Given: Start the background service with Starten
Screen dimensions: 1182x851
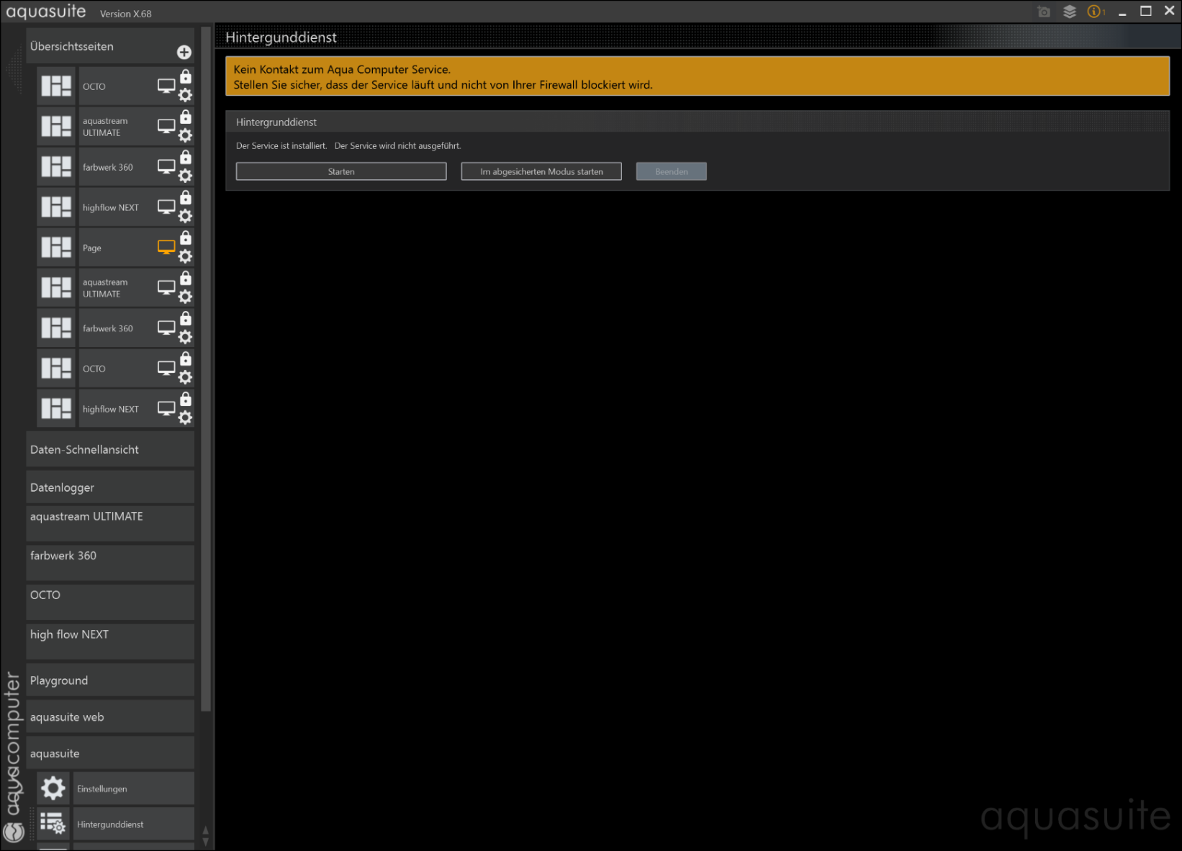Looking at the screenshot, I should [x=341, y=171].
